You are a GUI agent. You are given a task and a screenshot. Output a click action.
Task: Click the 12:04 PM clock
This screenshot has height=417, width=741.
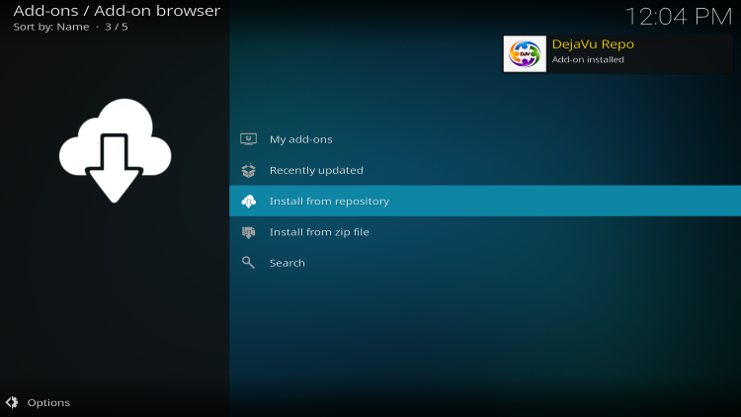tap(679, 17)
